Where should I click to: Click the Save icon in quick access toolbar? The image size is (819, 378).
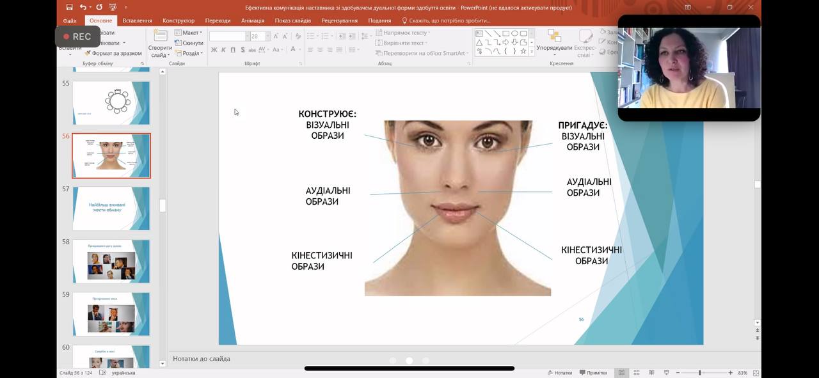69,8
